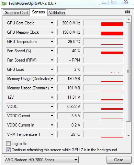Click the GPU-Z app icon in title bar
The width and height of the screenshot is (134, 165).
tap(4, 3)
